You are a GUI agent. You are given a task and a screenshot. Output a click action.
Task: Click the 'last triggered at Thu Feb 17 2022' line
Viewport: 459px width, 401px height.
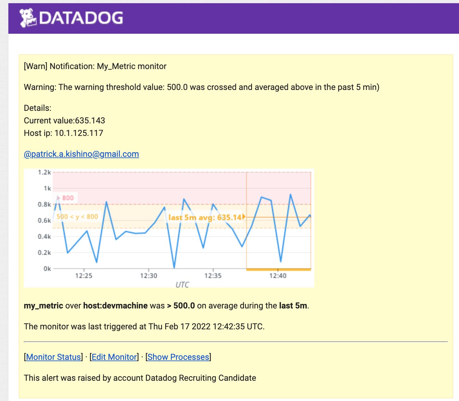144,326
